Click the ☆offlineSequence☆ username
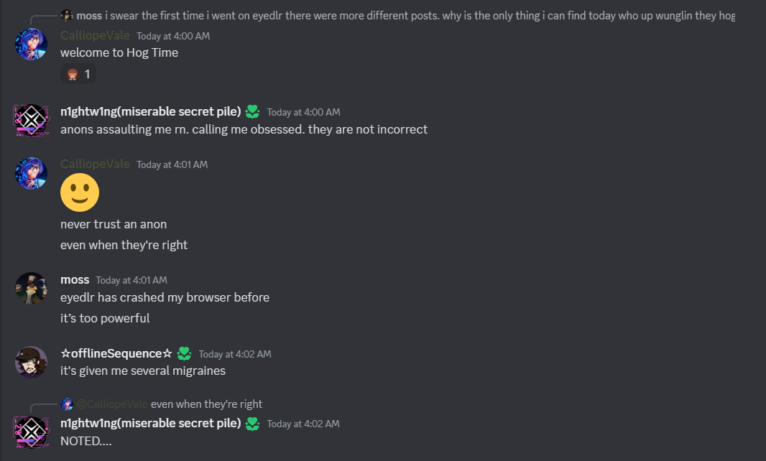The image size is (766, 461). [116, 353]
